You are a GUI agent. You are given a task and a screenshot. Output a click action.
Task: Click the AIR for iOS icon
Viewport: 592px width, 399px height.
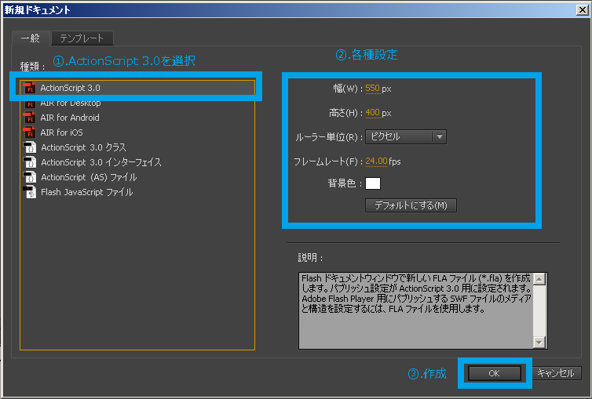point(29,132)
